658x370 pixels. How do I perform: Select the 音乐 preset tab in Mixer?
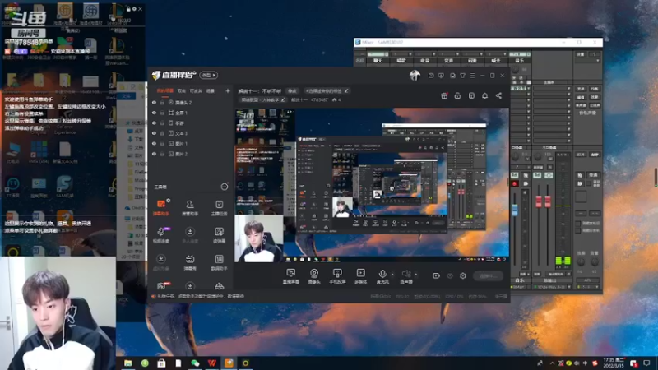(x=520, y=61)
